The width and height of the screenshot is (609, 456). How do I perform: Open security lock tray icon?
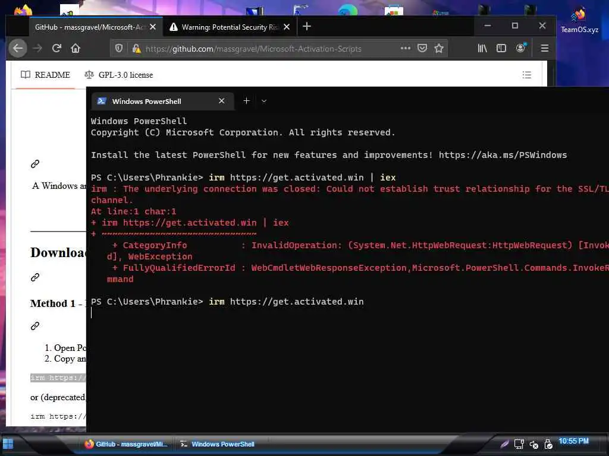[x=548, y=444]
